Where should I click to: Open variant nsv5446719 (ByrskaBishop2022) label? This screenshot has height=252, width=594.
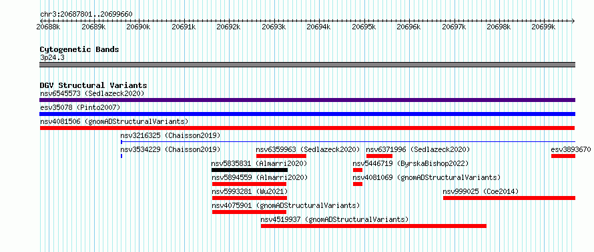(x=410, y=163)
